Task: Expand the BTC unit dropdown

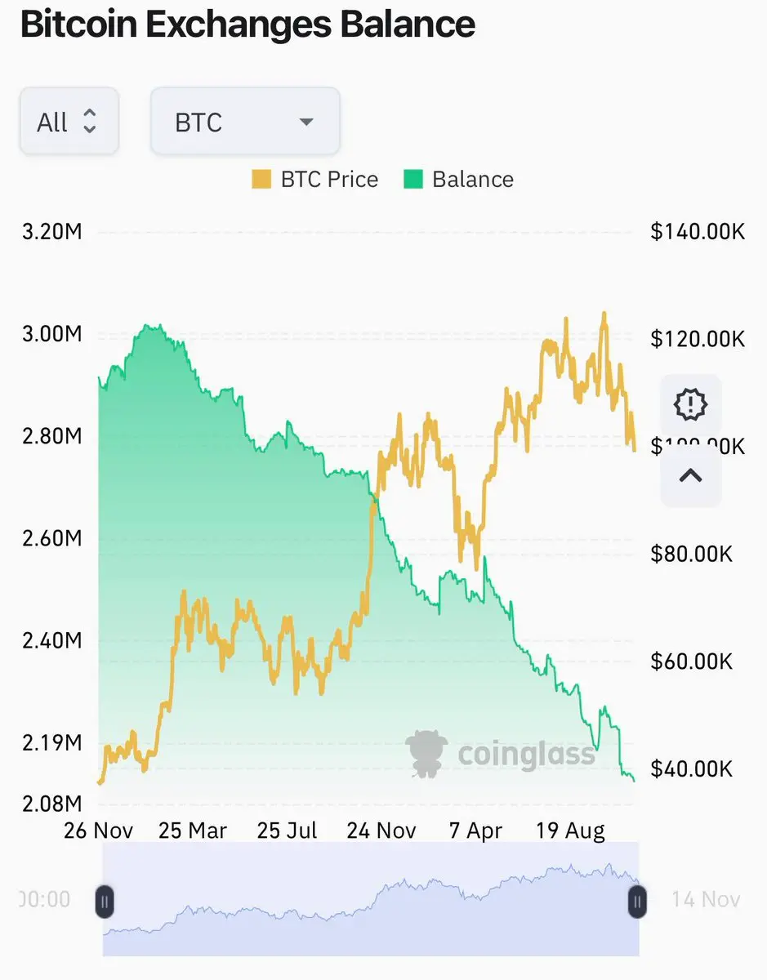Action: coord(245,122)
